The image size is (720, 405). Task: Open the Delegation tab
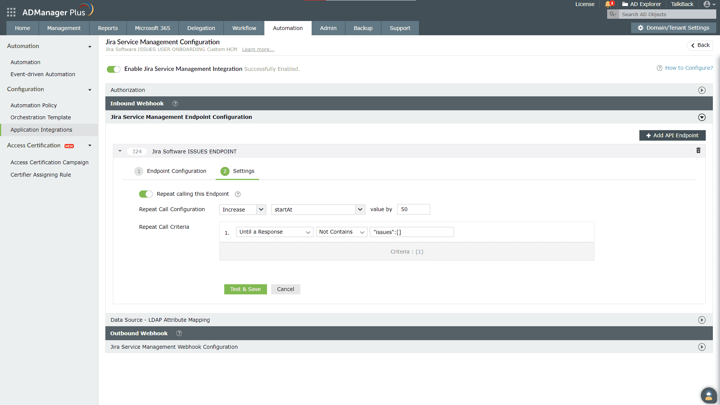coord(201,28)
